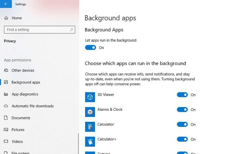The image size is (243, 154).
Task: Click the Calculator+ app icon
Action: pos(90,141)
